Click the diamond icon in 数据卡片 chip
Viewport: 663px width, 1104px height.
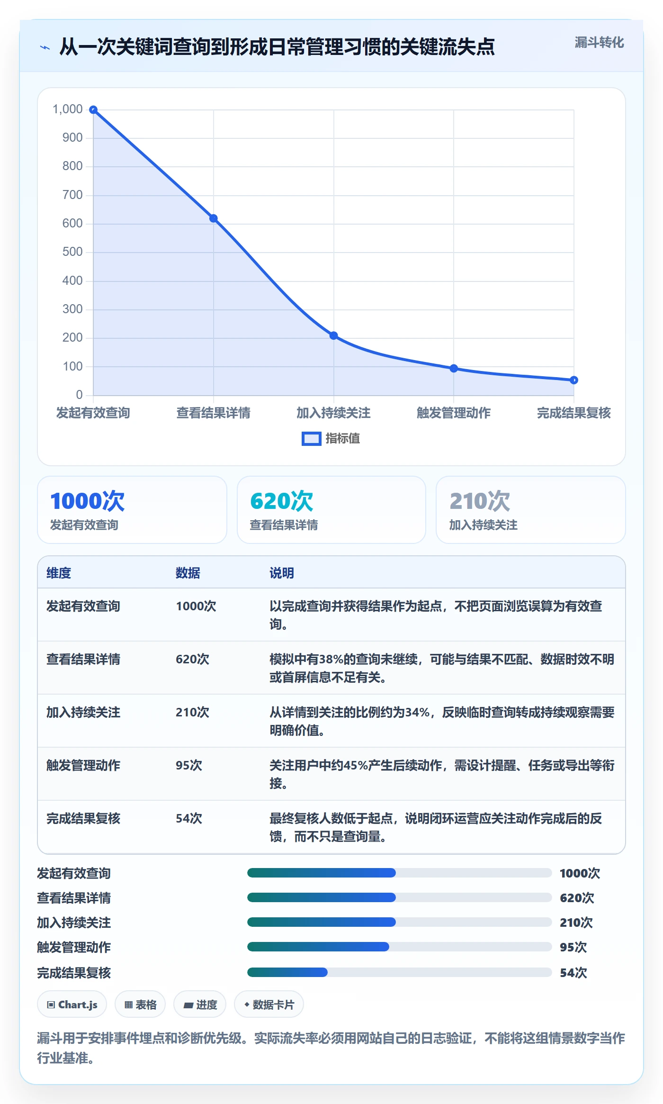[247, 1004]
